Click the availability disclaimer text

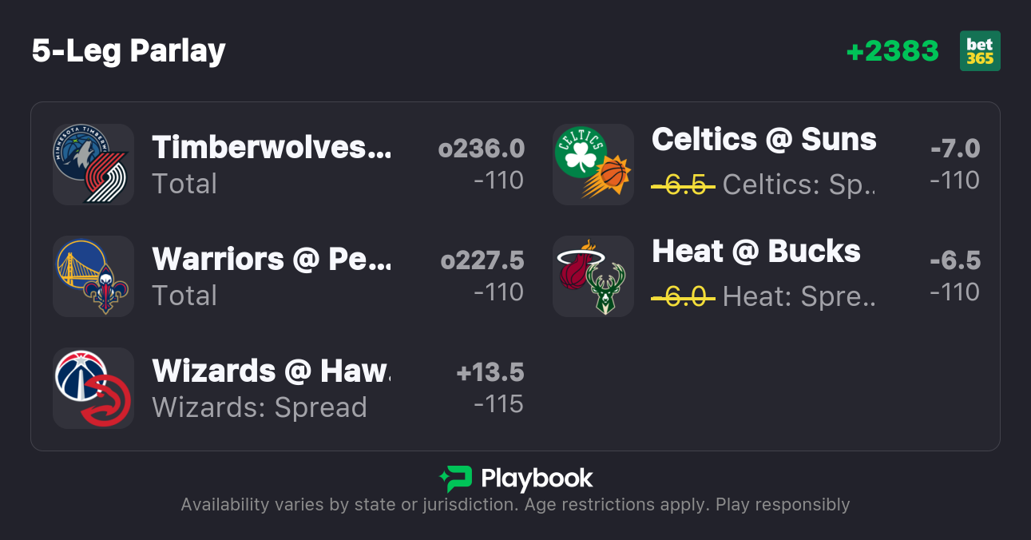coord(515,505)
